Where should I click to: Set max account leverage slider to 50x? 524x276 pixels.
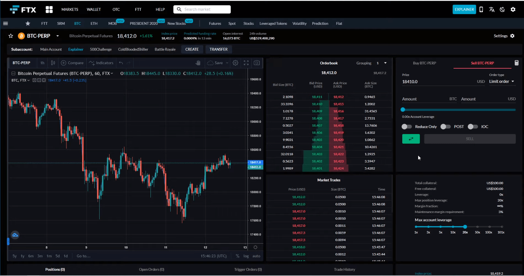click(477, 227)
